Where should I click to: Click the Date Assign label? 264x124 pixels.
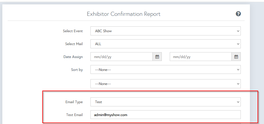pos(73,57)
